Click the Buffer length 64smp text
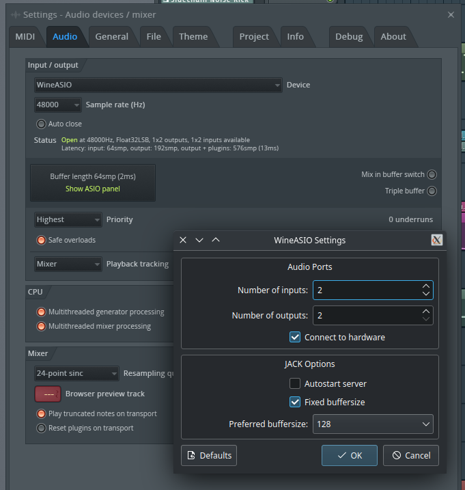Viewport: 465px width, 490px height. pos(93,176)
